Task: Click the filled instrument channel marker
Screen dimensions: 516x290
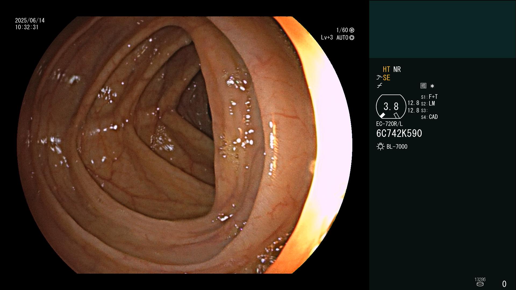Action: [x=382, y=115]
